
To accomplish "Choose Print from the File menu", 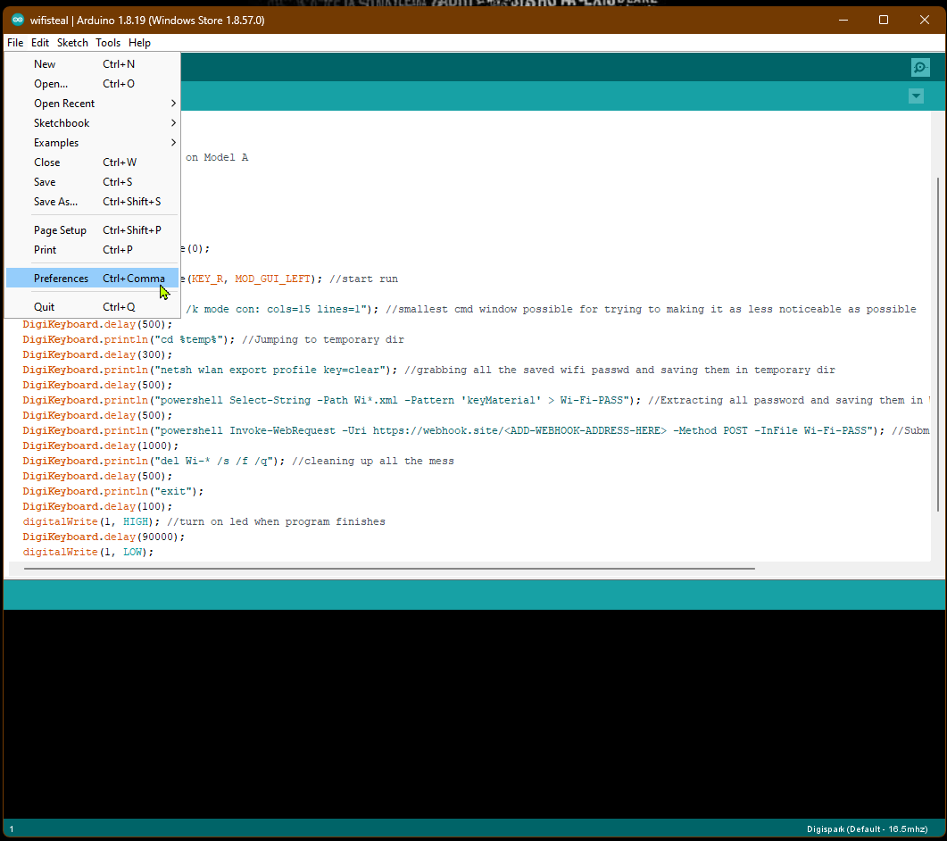I will click(93, 249).
